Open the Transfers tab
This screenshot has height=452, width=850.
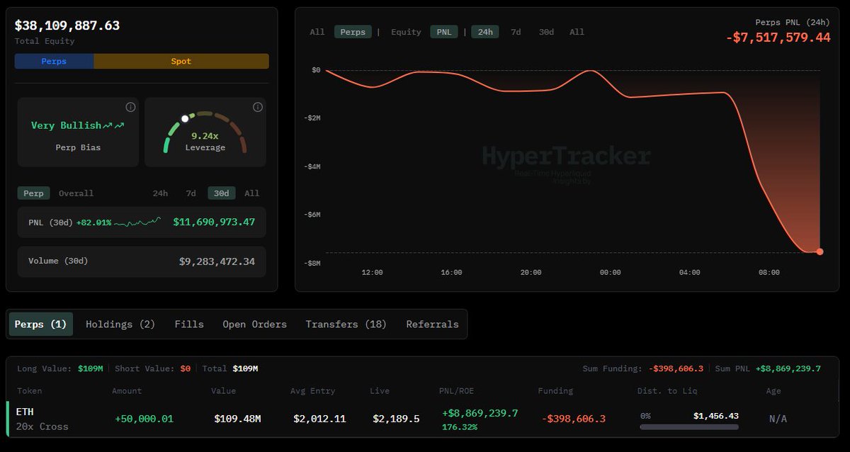pyautogui.click(x=346, y=324)
